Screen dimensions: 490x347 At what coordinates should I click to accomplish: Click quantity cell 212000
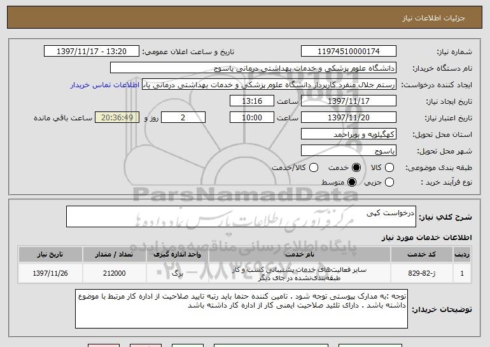click(x=114, y=273)
